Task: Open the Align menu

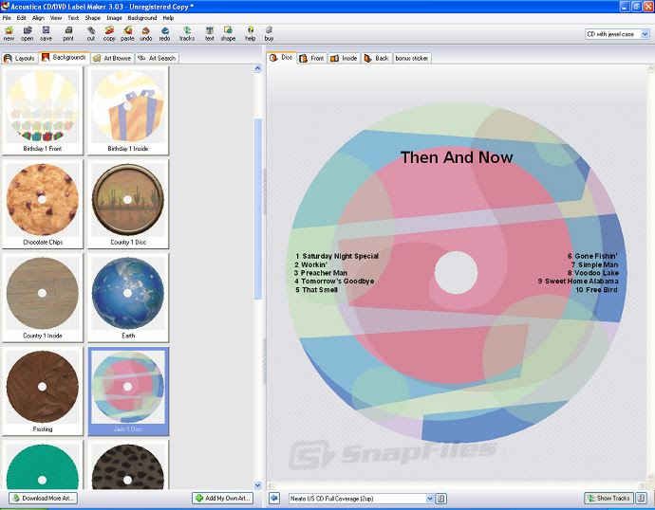Action: (38, 18)
